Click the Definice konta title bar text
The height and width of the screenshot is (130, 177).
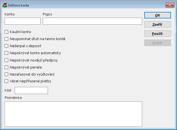[x=19, y=5]
